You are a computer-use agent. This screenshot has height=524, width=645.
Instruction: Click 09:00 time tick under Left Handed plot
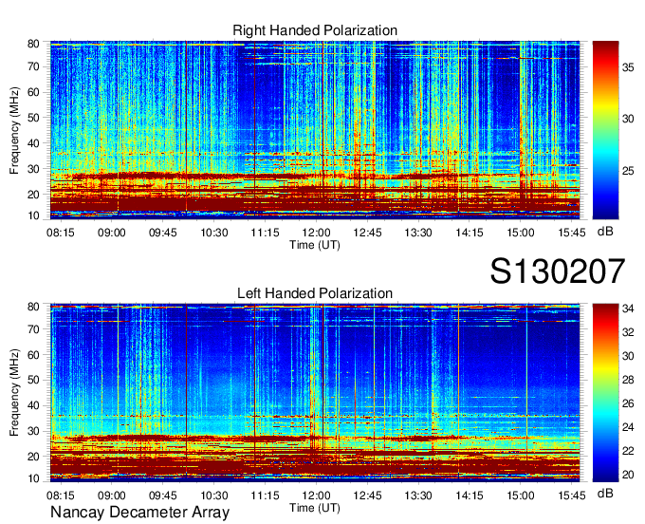(x=112, y=496)
